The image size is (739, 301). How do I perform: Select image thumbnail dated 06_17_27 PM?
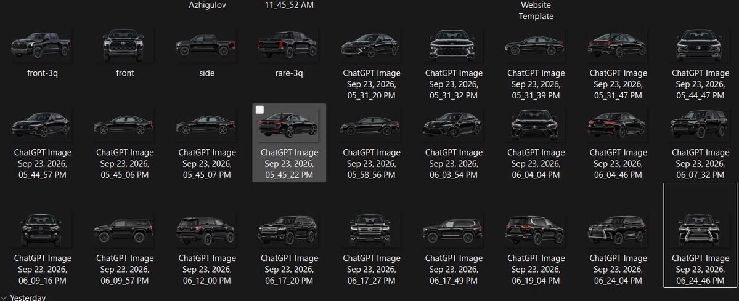click(x=371, y=230)
